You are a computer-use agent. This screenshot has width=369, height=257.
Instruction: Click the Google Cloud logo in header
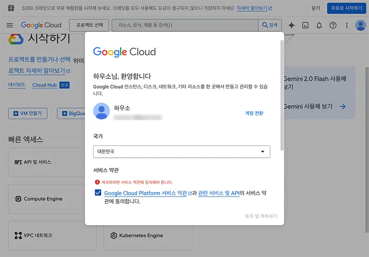tap(41, 25)
